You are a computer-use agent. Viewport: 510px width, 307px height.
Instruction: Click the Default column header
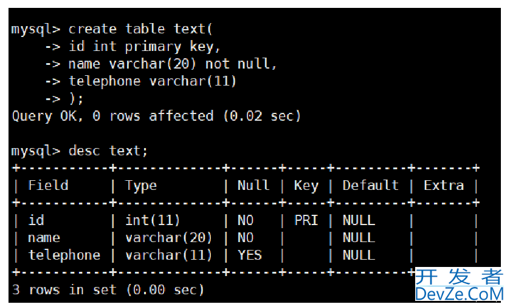click(x=370, y=185)
